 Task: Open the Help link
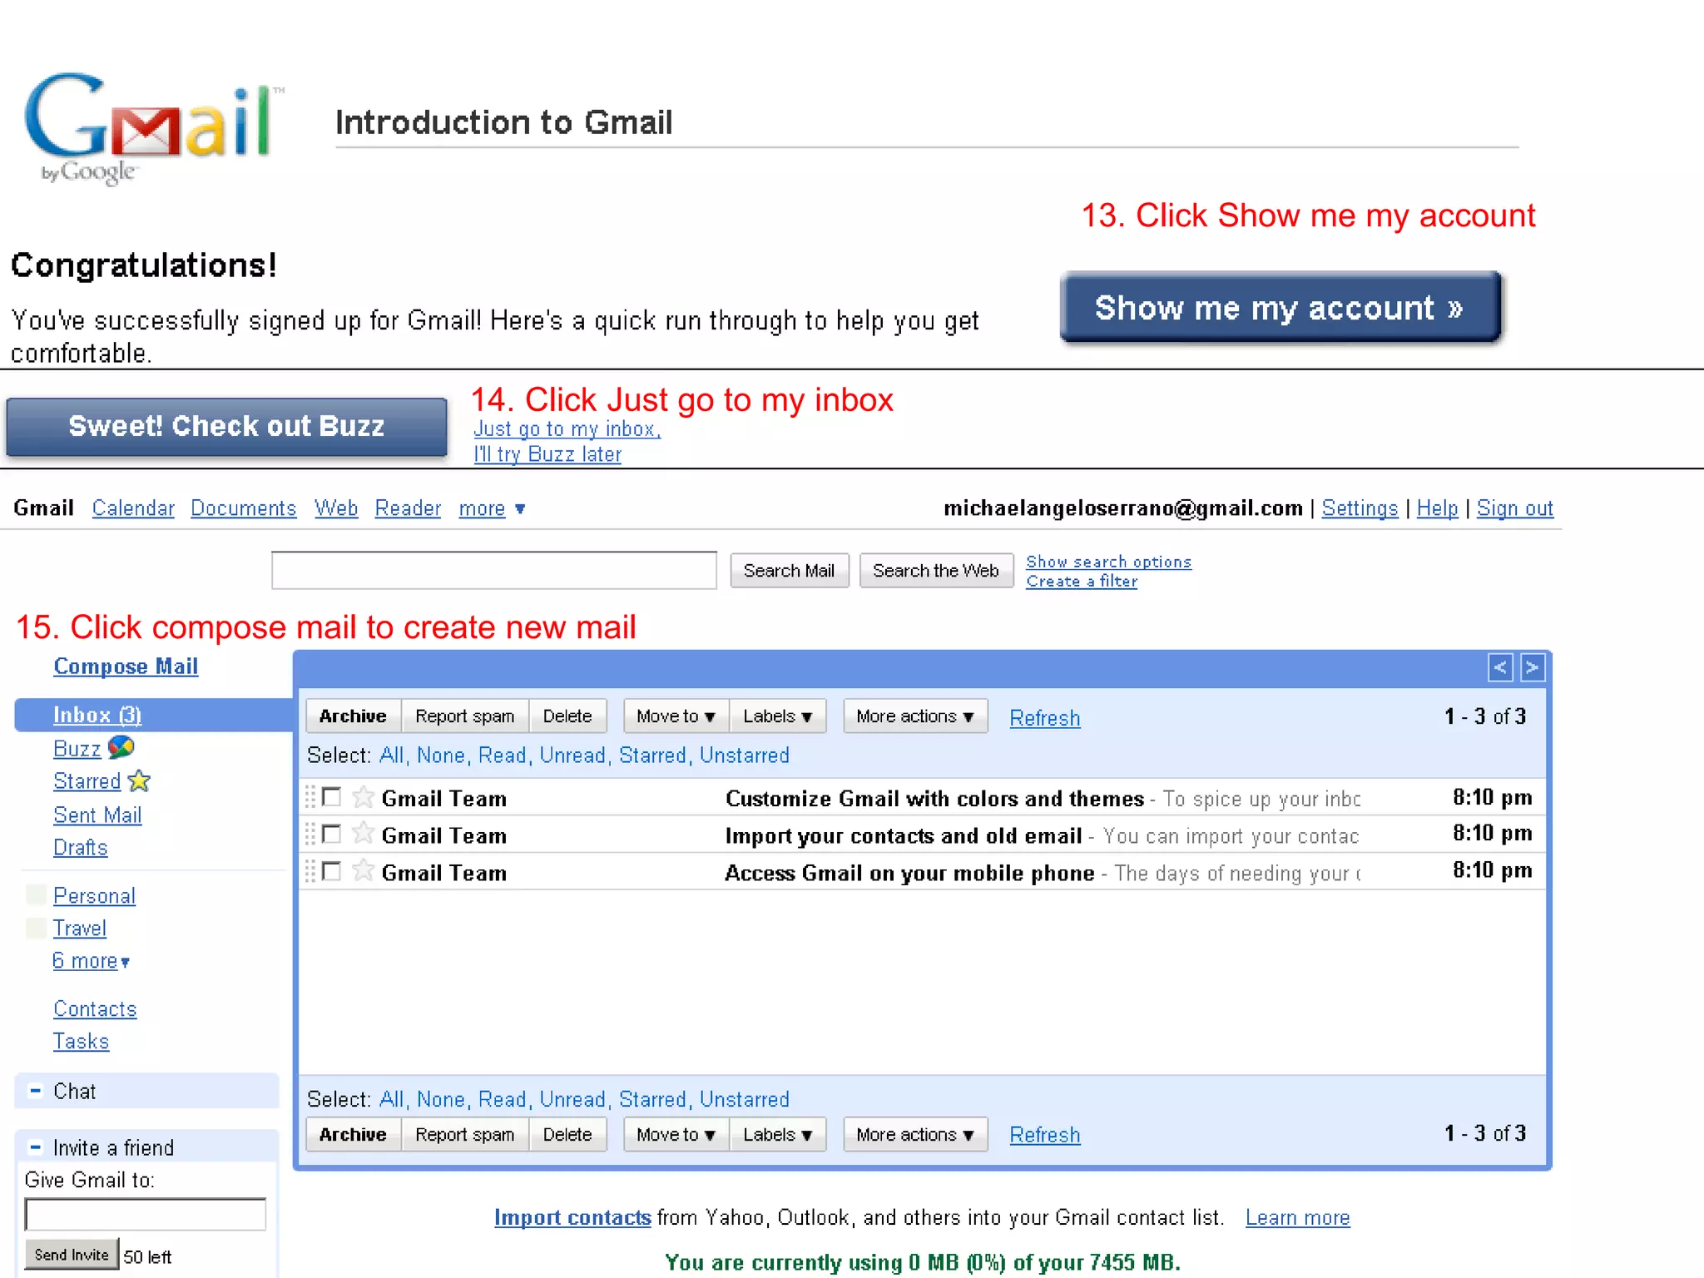tap(1437, 508)
